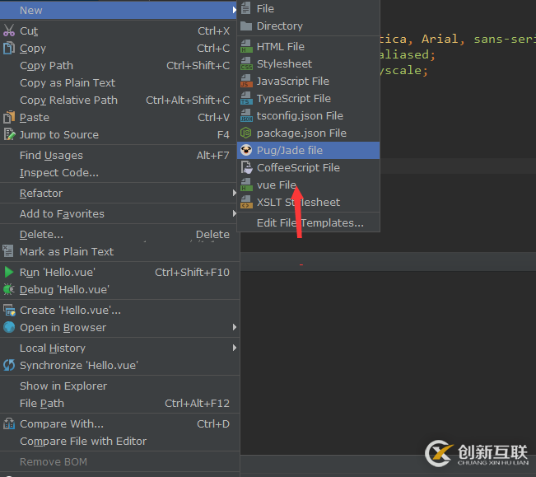Click the Jump to Source pencil icon
Screen dimensions: 536x477
9,134
